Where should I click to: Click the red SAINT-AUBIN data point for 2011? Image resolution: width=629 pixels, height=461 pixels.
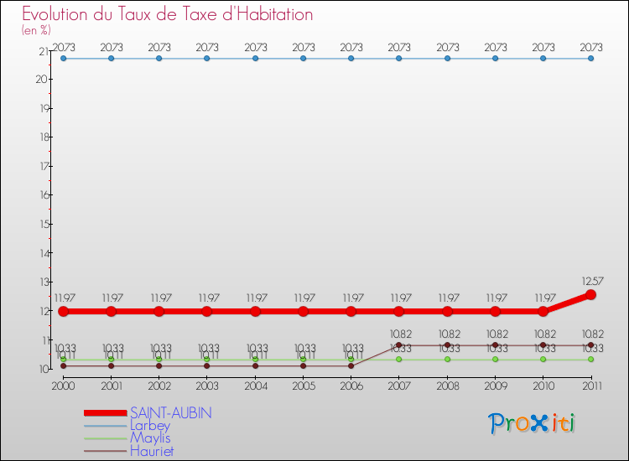590,295
